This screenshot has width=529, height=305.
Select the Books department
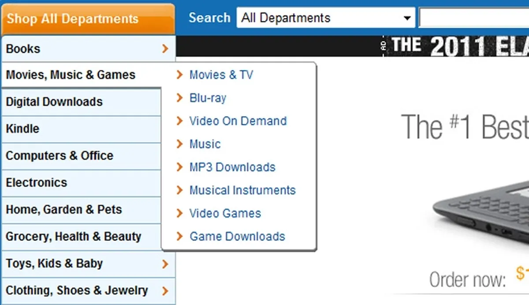pyautogui.click(x=88, y=49)
